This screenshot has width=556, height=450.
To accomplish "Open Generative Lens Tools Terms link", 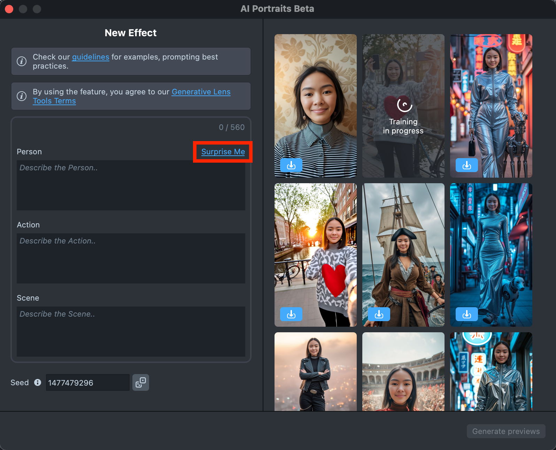I will tap(201, 92).
